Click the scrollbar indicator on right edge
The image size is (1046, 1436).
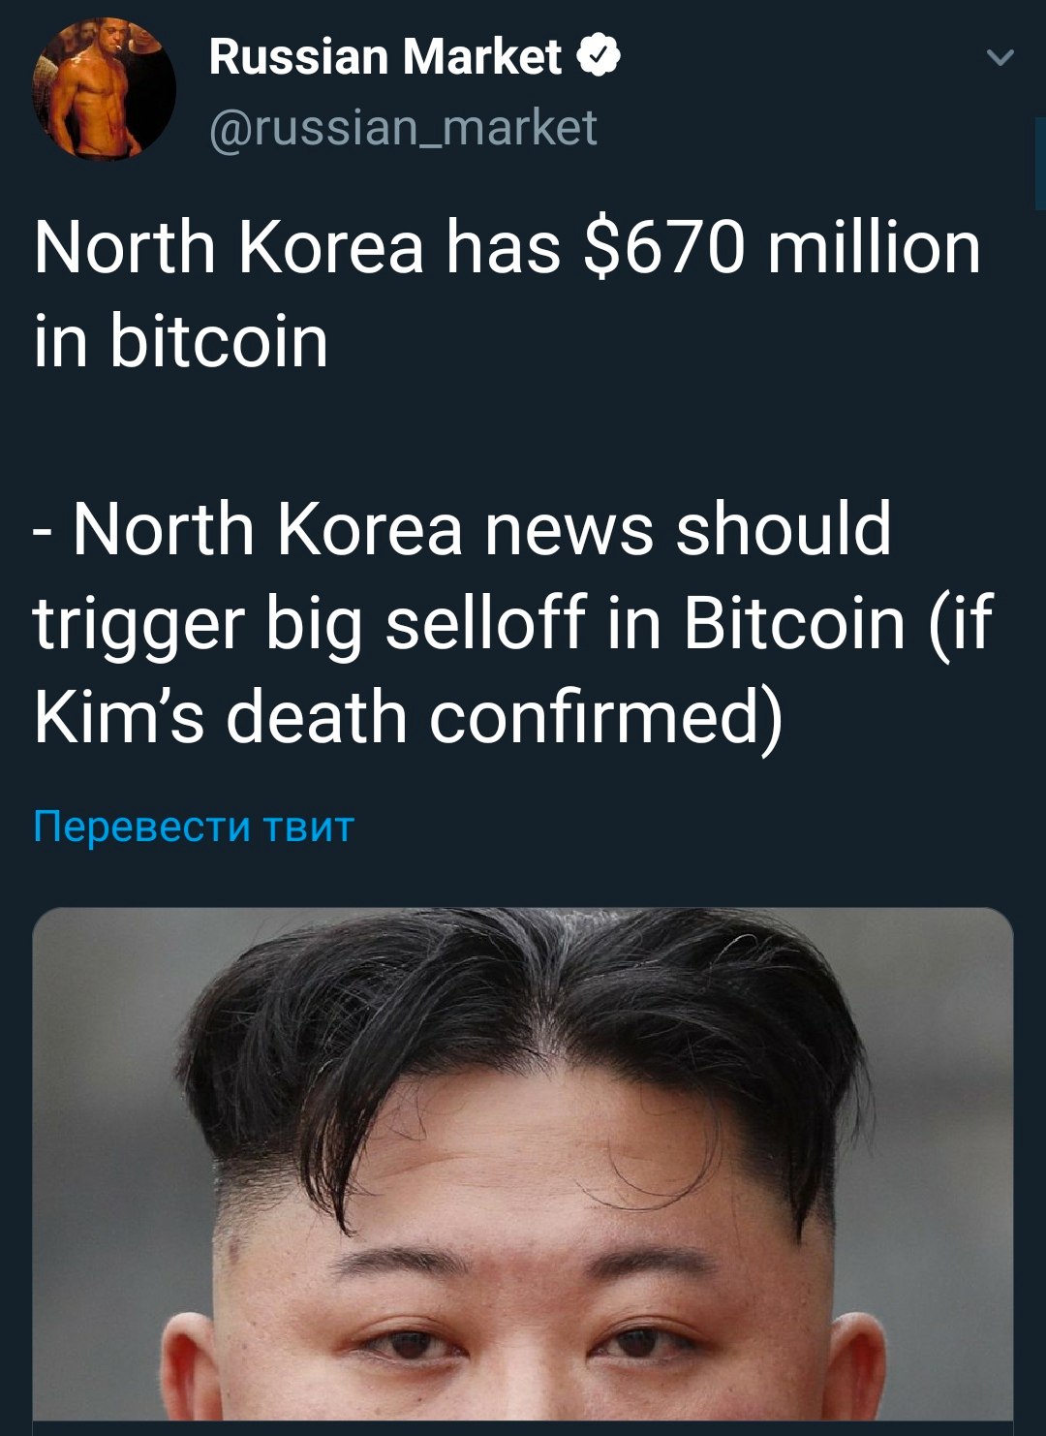coord(1039,164)
